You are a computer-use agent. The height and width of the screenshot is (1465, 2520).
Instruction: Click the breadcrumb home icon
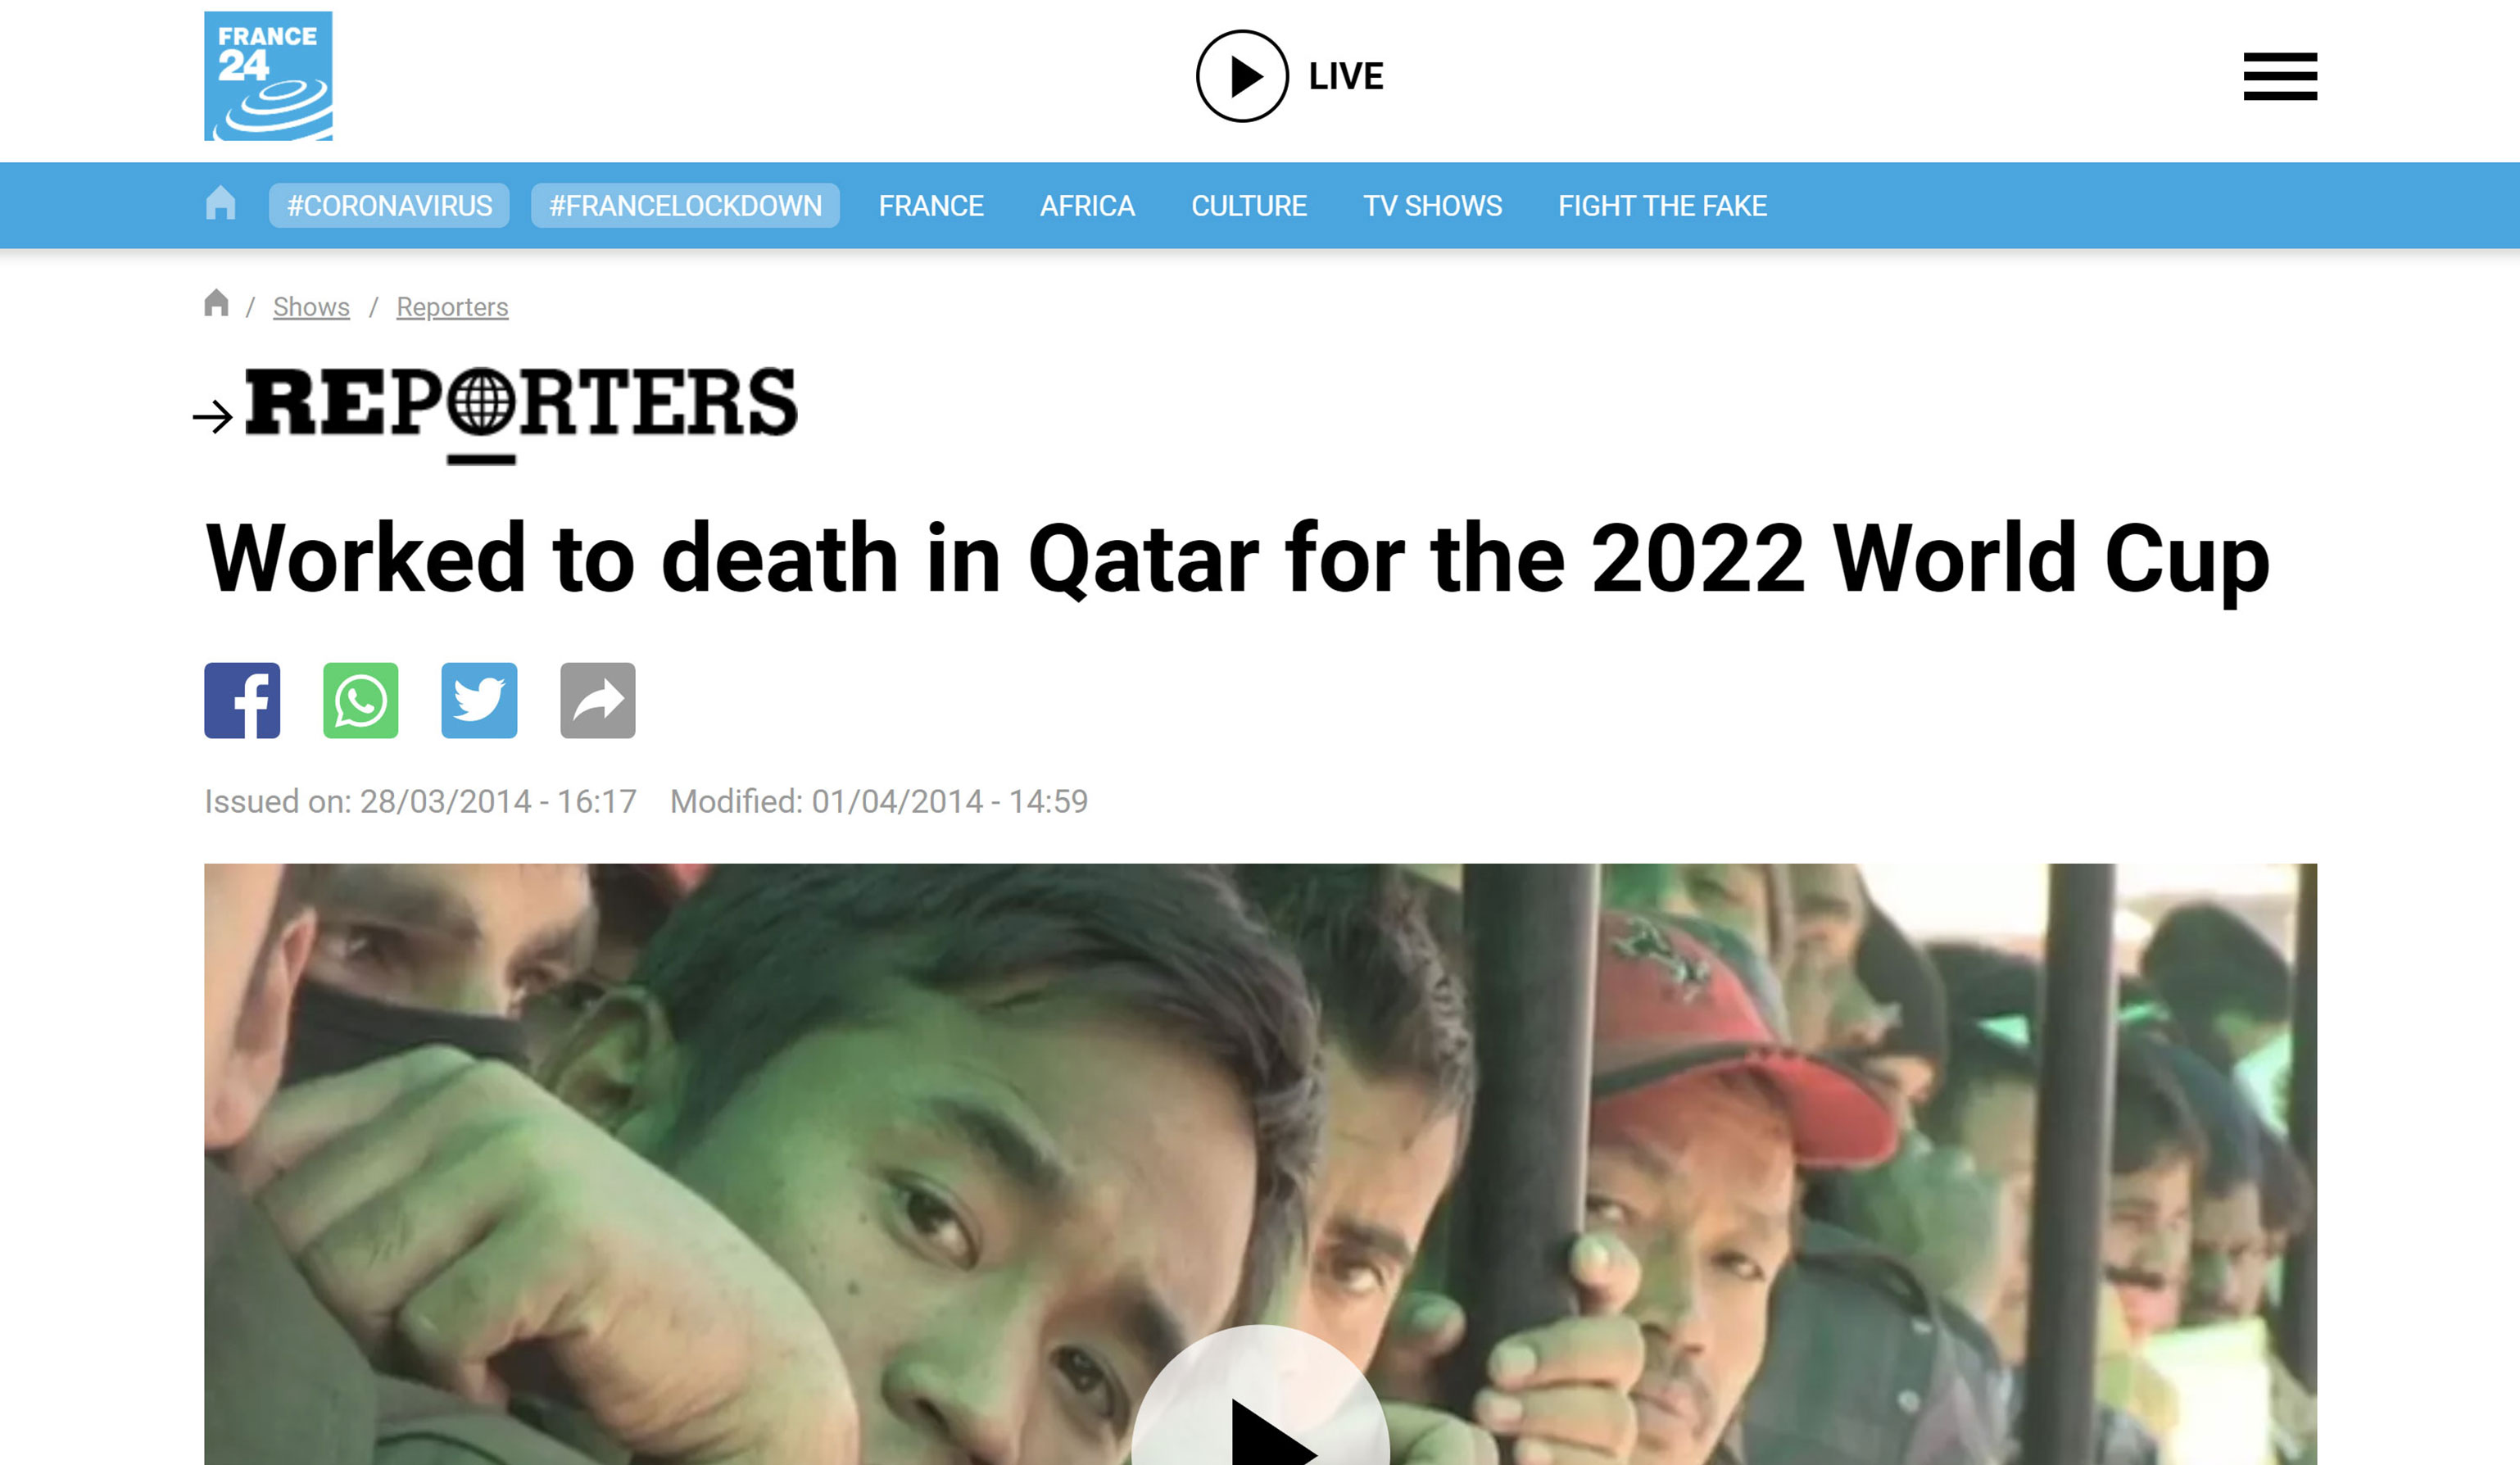point(216,303)
